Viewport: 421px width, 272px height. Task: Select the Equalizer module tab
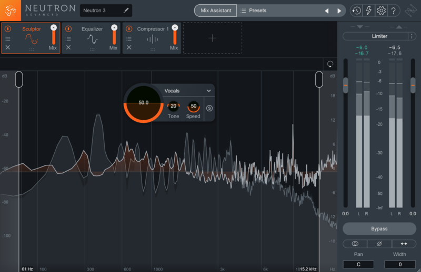click(91, 38)
